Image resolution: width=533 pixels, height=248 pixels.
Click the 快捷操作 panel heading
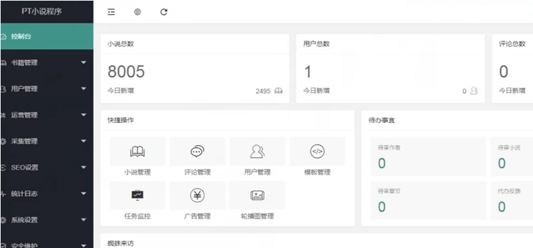coord(121,120)
